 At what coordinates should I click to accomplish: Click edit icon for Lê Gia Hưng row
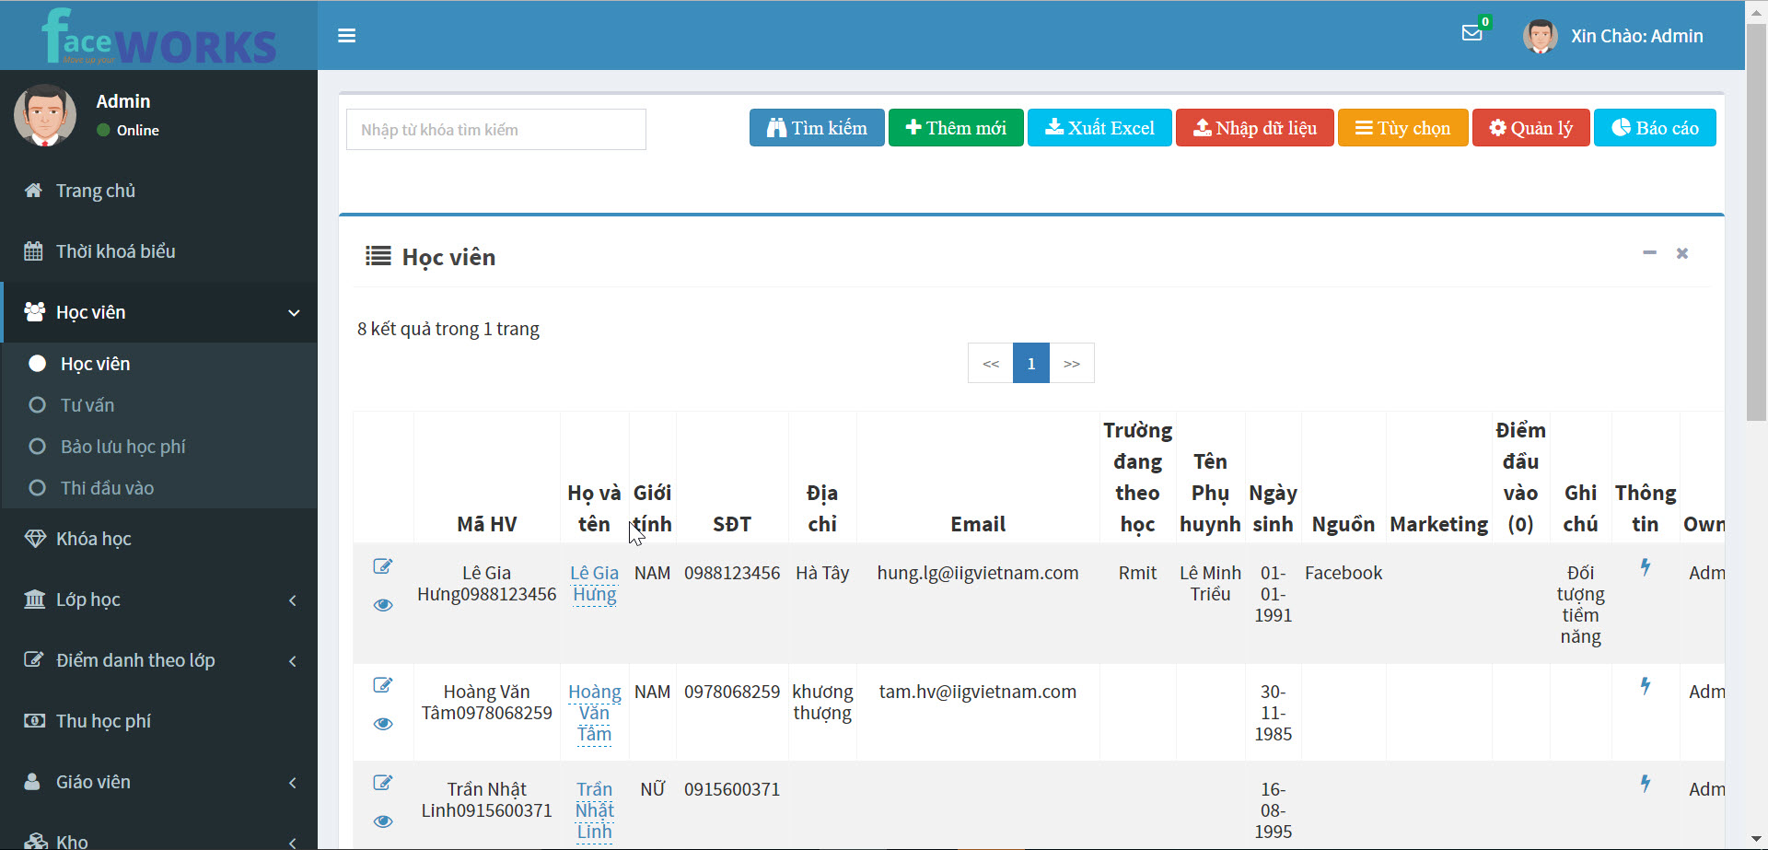[x=383, y=566]
